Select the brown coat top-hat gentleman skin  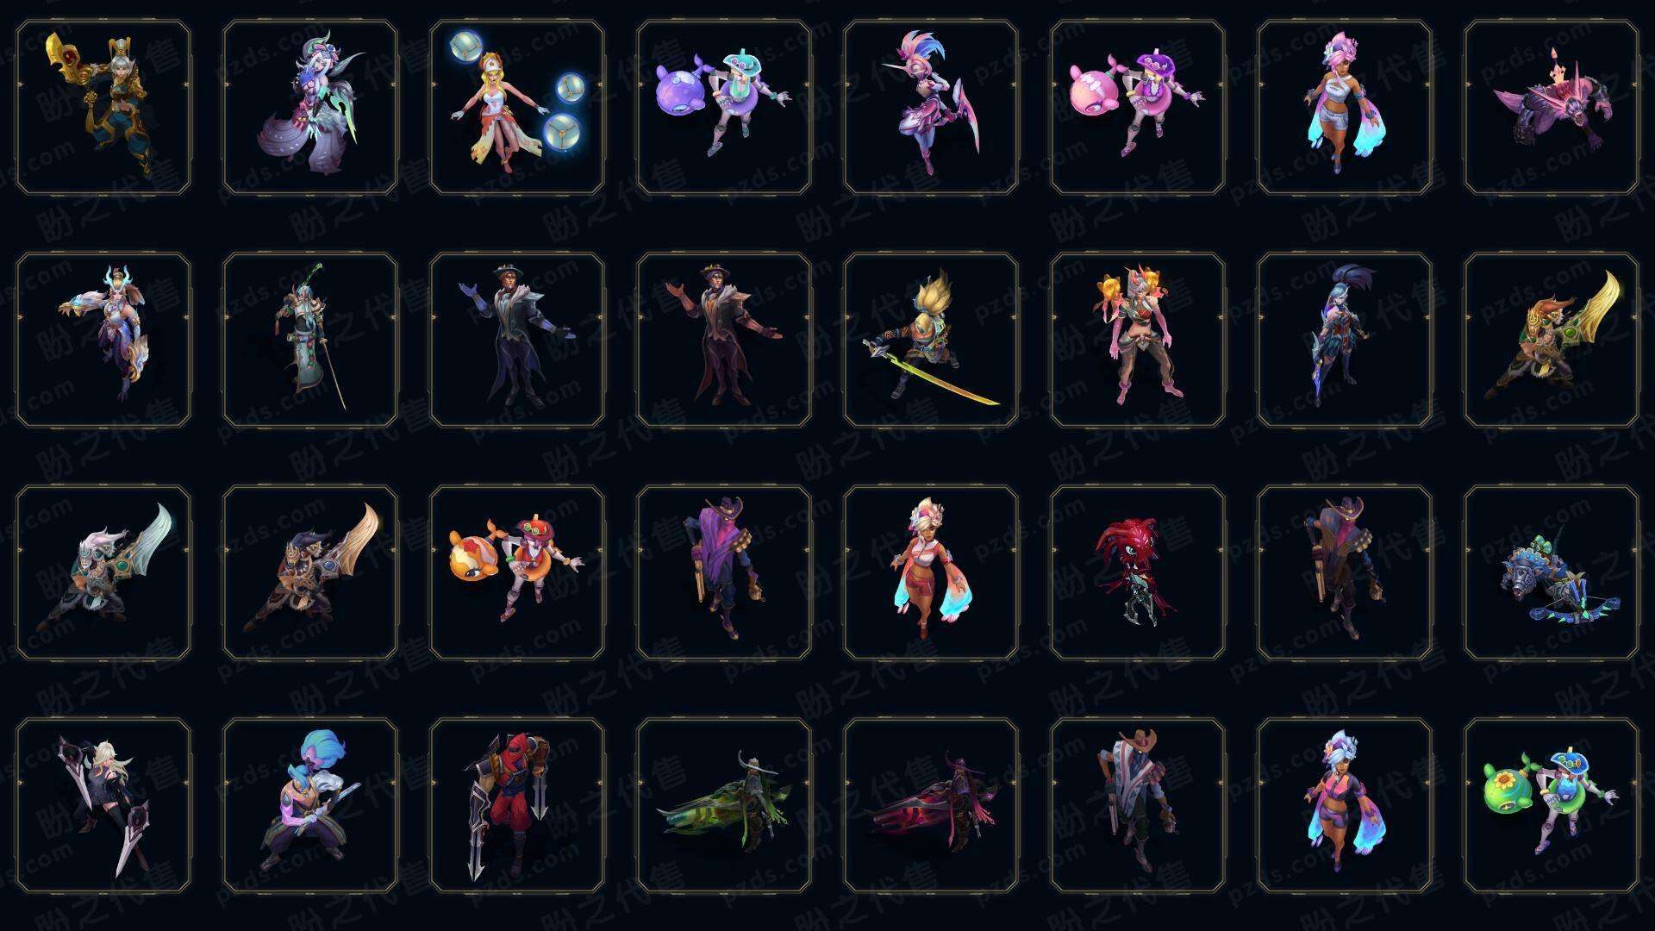(724, 340)
